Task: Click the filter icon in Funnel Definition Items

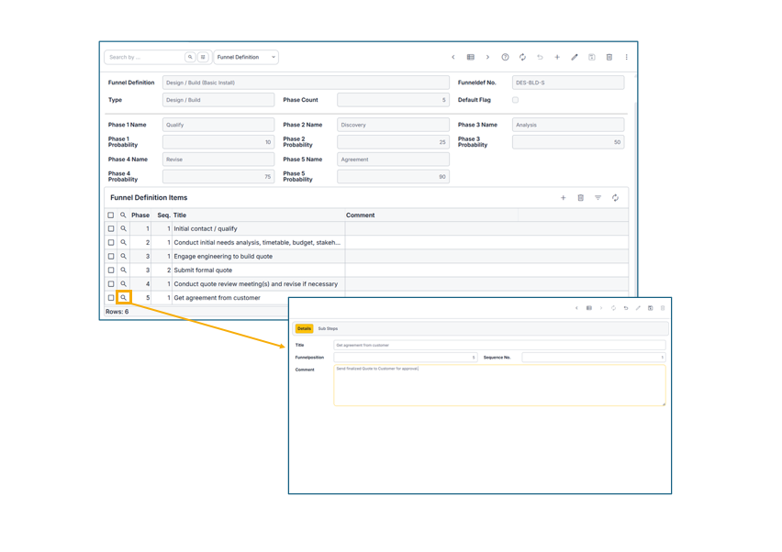Action: (598, 198)
